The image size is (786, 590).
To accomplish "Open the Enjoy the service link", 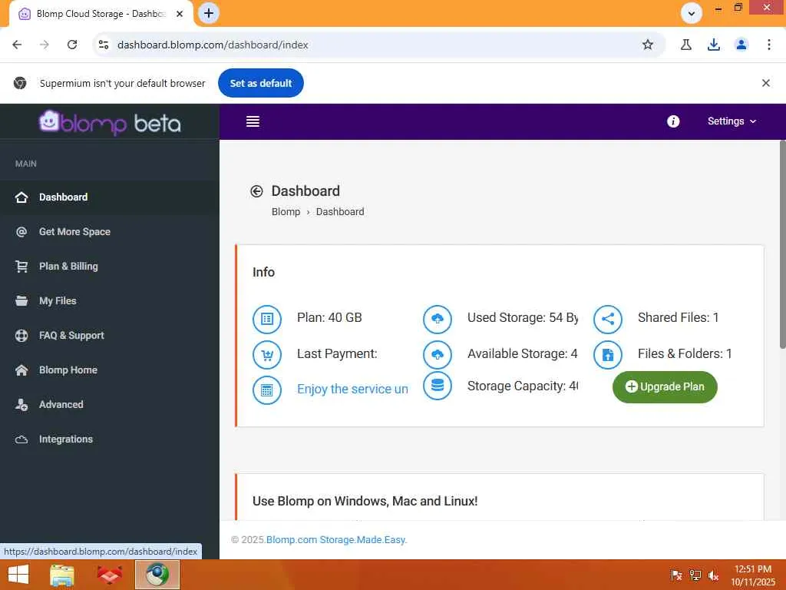I will [352, 389].
